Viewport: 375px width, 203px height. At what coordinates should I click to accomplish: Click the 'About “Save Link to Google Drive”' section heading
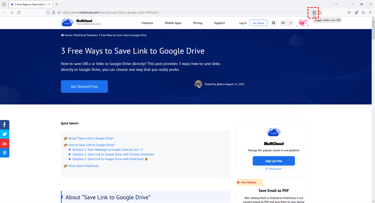[x=108, y=197]
